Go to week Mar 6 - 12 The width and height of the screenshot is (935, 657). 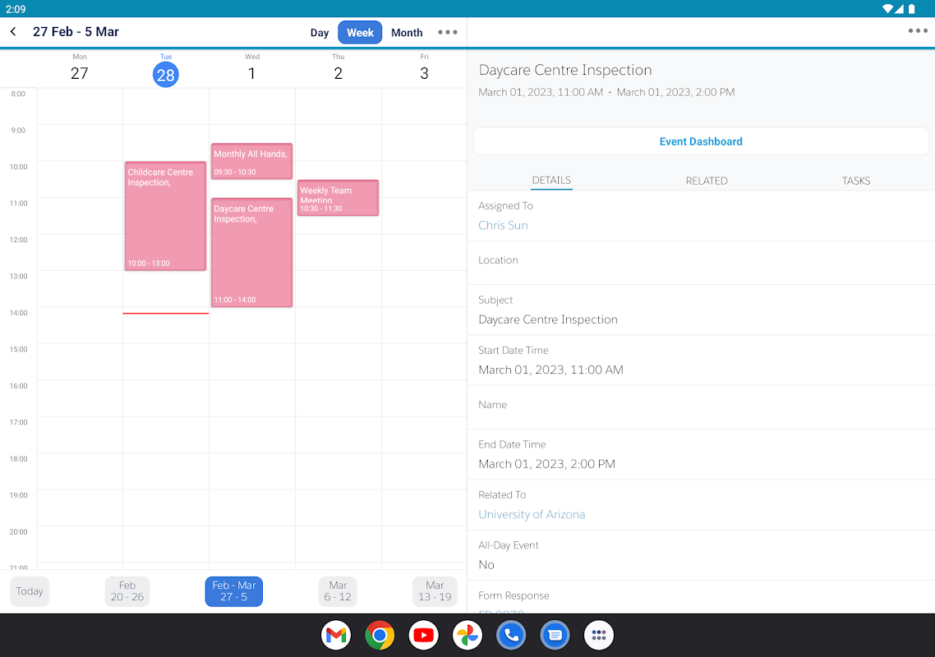(x=338, y=591)
